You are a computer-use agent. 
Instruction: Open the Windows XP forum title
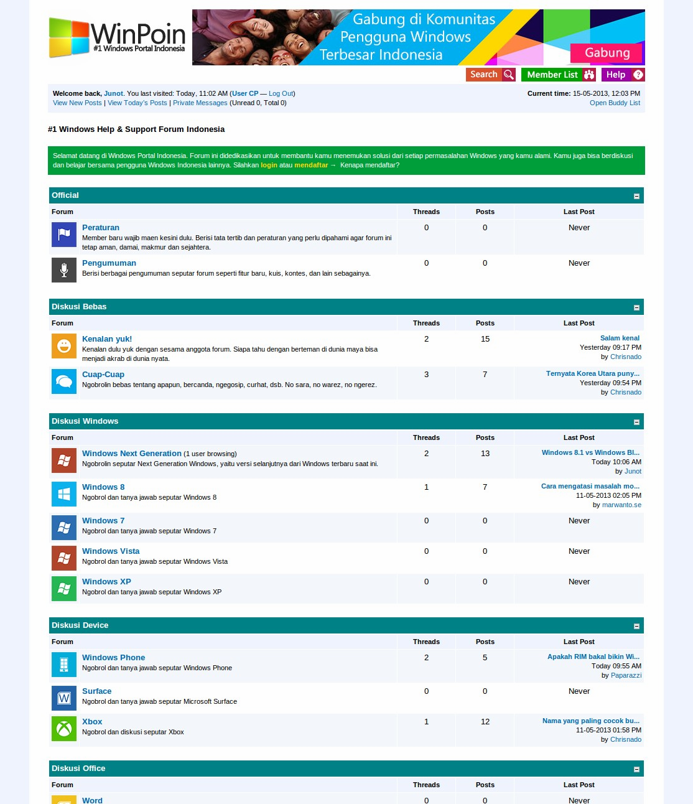[106, 582]
